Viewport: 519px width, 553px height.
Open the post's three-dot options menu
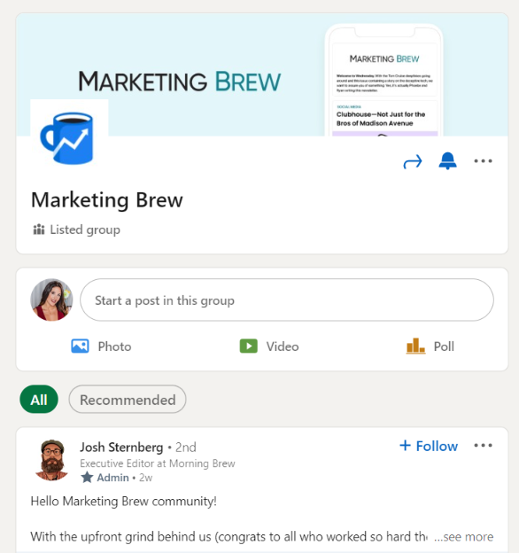(483, 446)
